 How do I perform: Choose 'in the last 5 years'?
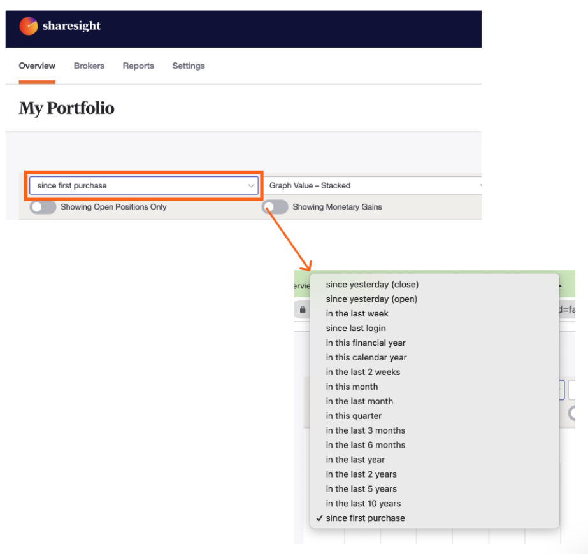pos(434,489)
